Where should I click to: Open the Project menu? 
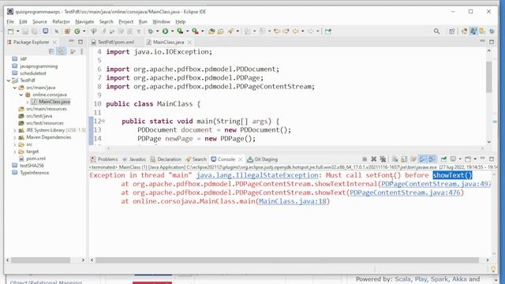point(125,21)
